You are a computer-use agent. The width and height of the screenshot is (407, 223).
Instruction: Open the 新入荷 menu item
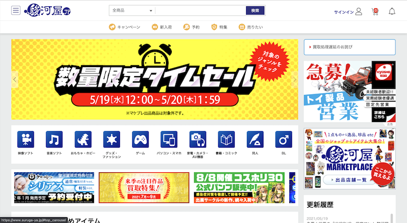click(x=162, y=27)
